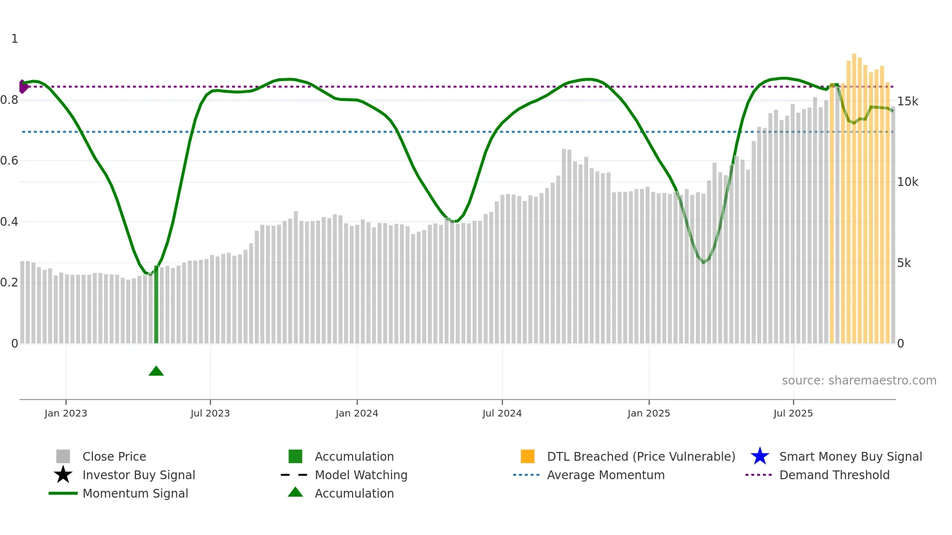Toggle the Momentum Signal legend text
The width and height of the screenshot is (952, 535).
135,493
